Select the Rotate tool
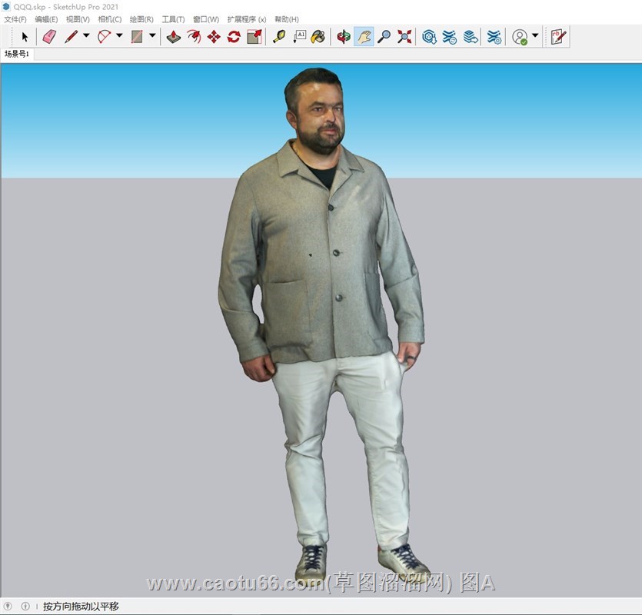The width and height of the screenshot is (642, 615). [234, 37]
